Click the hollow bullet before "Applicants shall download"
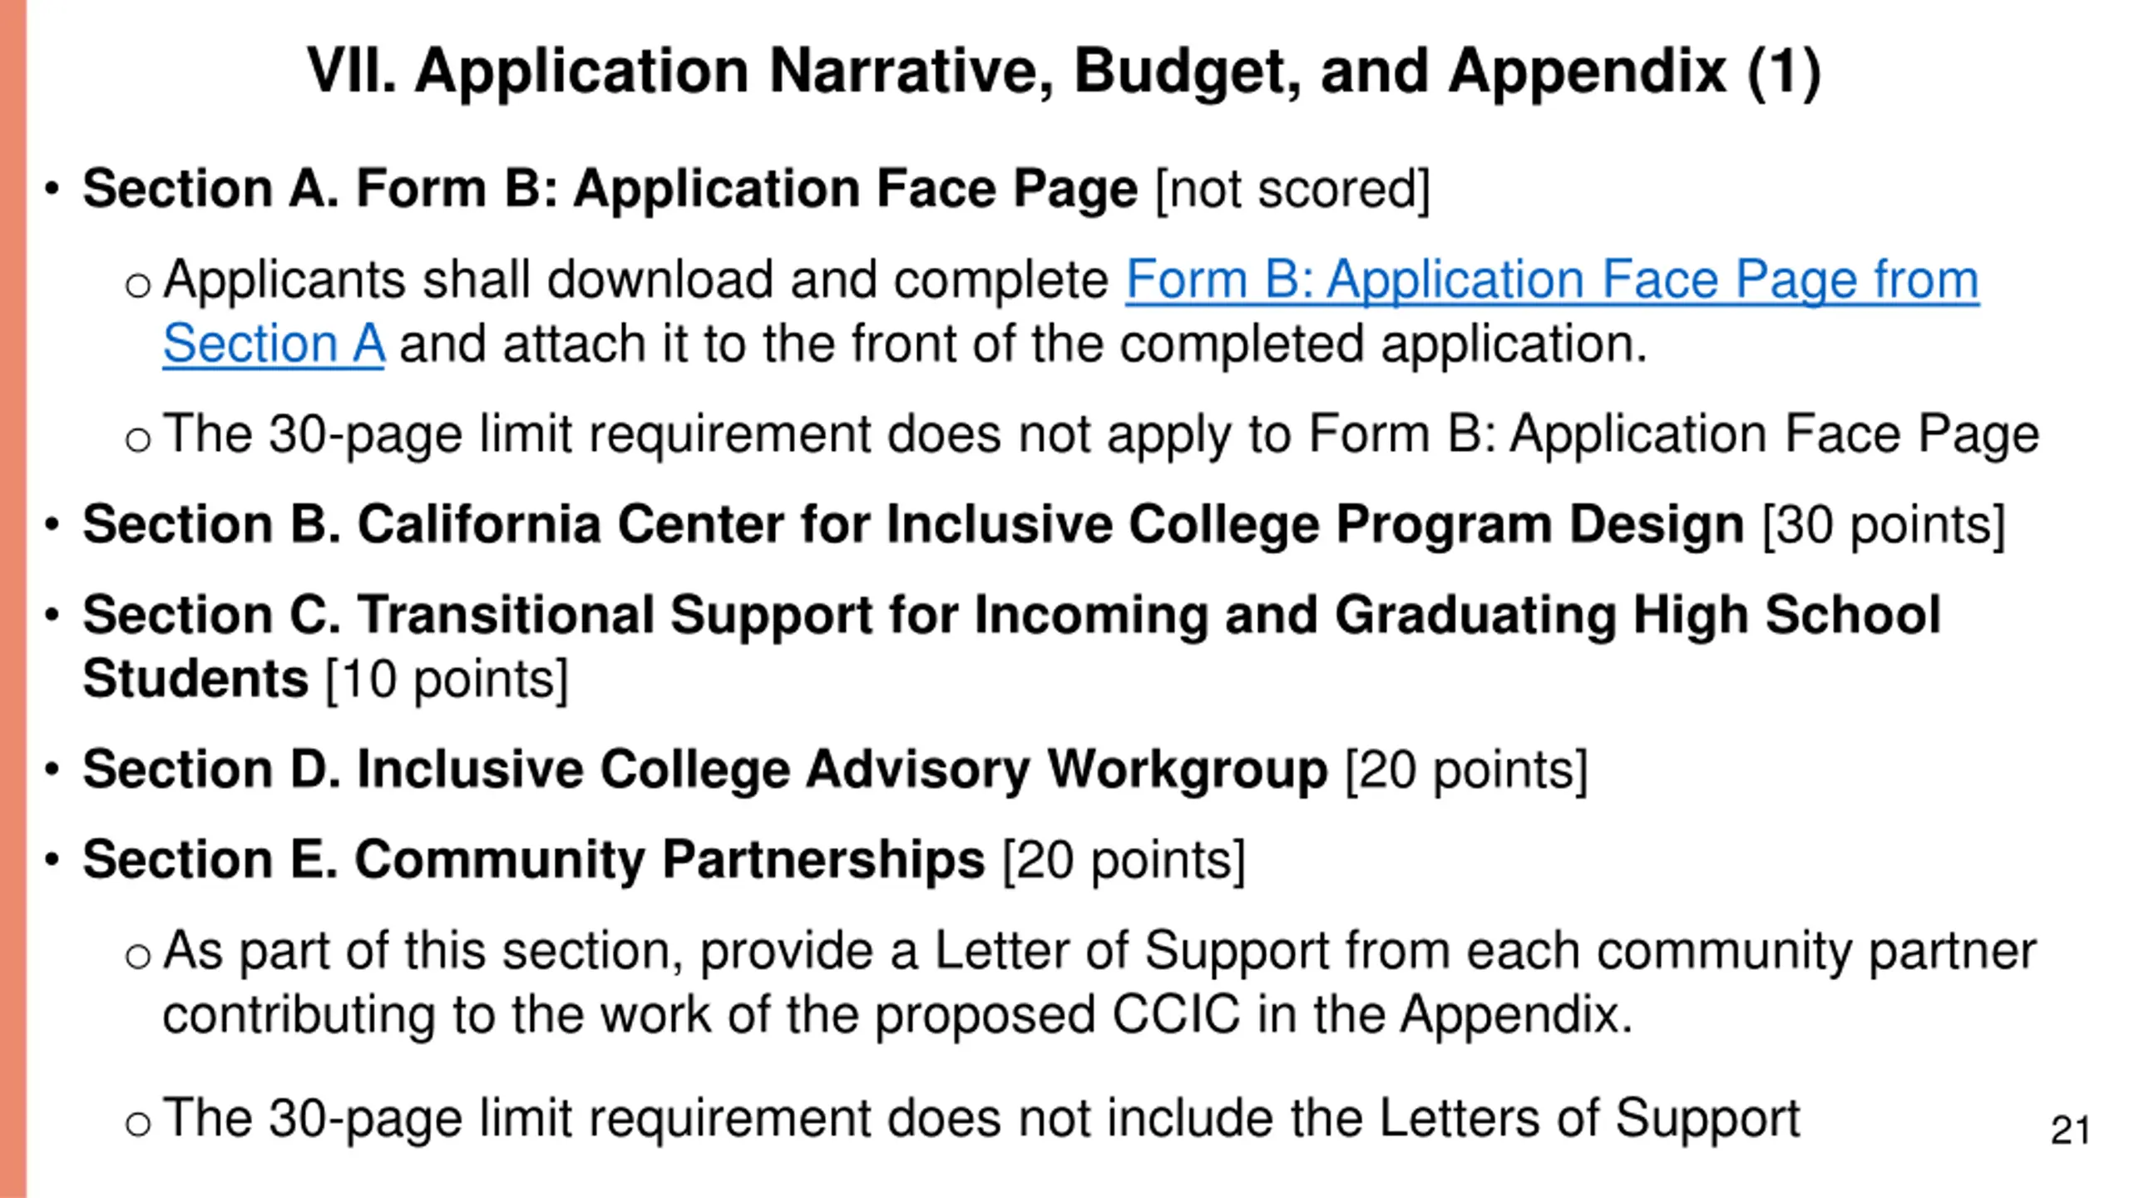 coord(138,286)
